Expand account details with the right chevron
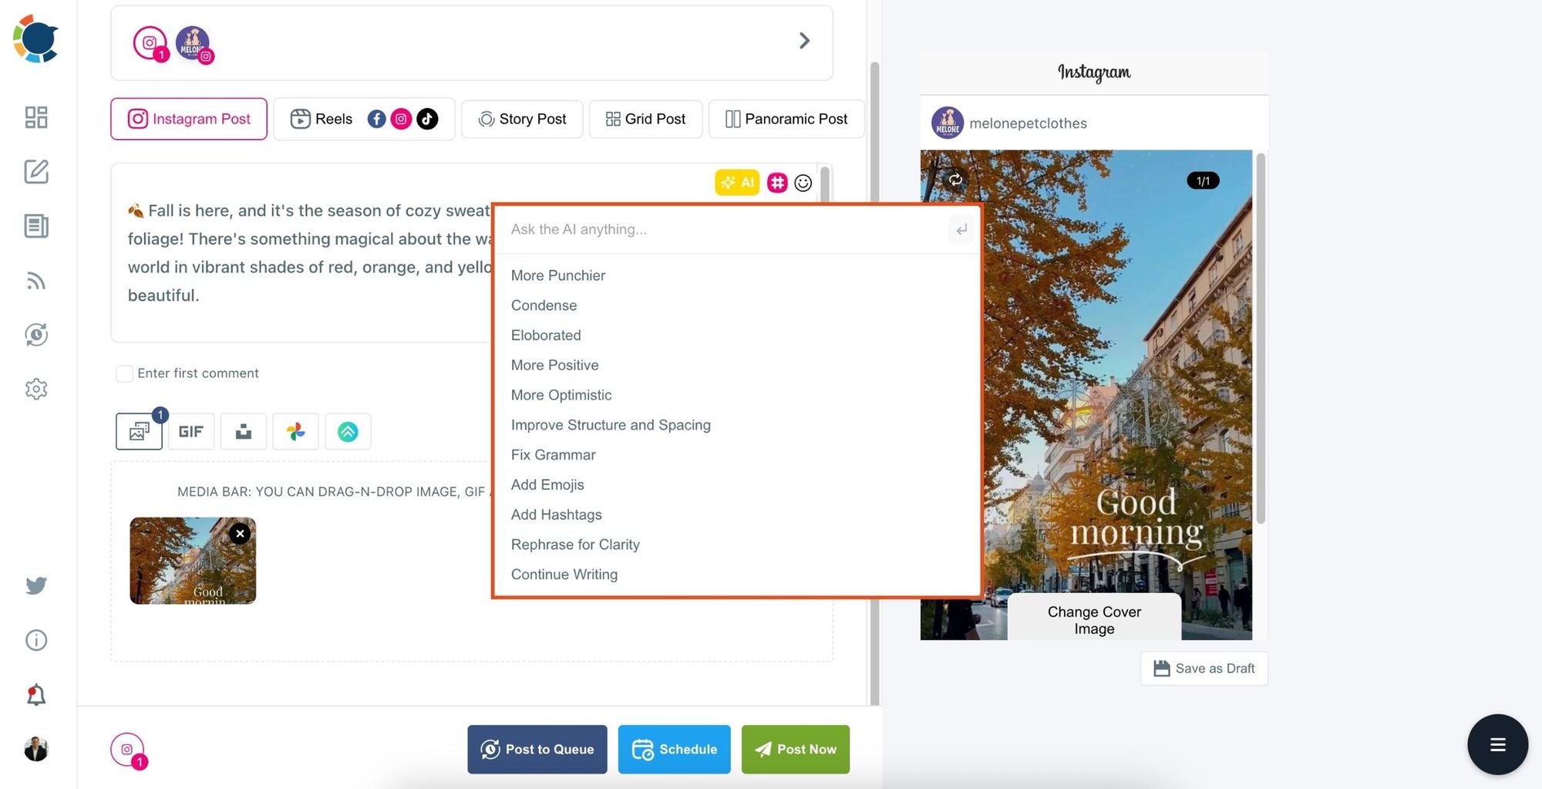This screenshot has width=1542, height=789. pos(804,40)
